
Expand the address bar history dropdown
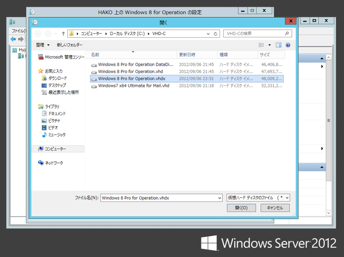(208, 34)
